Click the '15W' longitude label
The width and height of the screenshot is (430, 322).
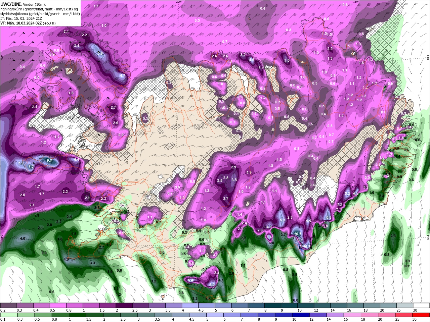coord(356,2)
